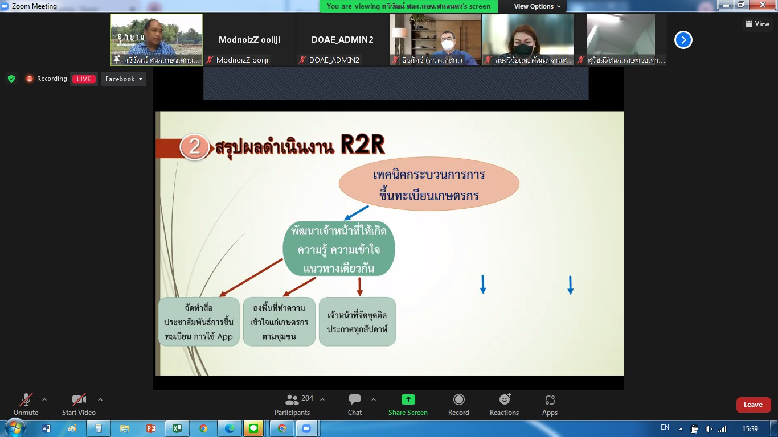Click the Record icon
Viewport: 778px width, 437px height.
459,399
